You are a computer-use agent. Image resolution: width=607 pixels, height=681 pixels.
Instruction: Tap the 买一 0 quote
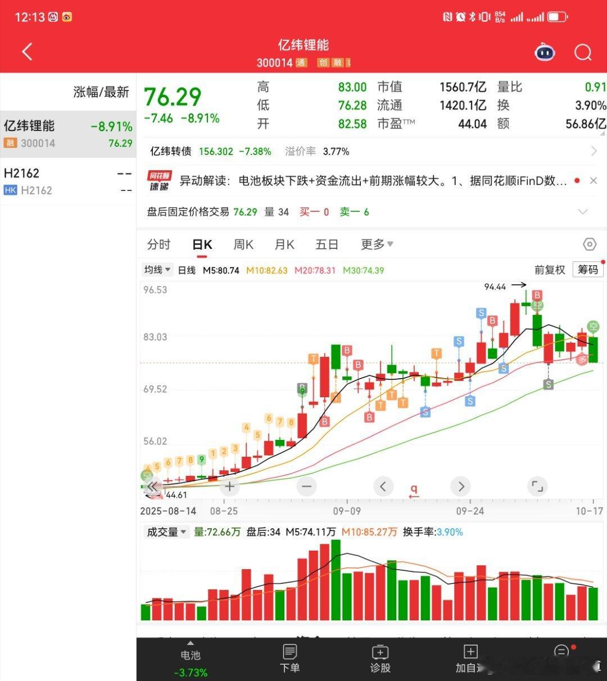314,212
